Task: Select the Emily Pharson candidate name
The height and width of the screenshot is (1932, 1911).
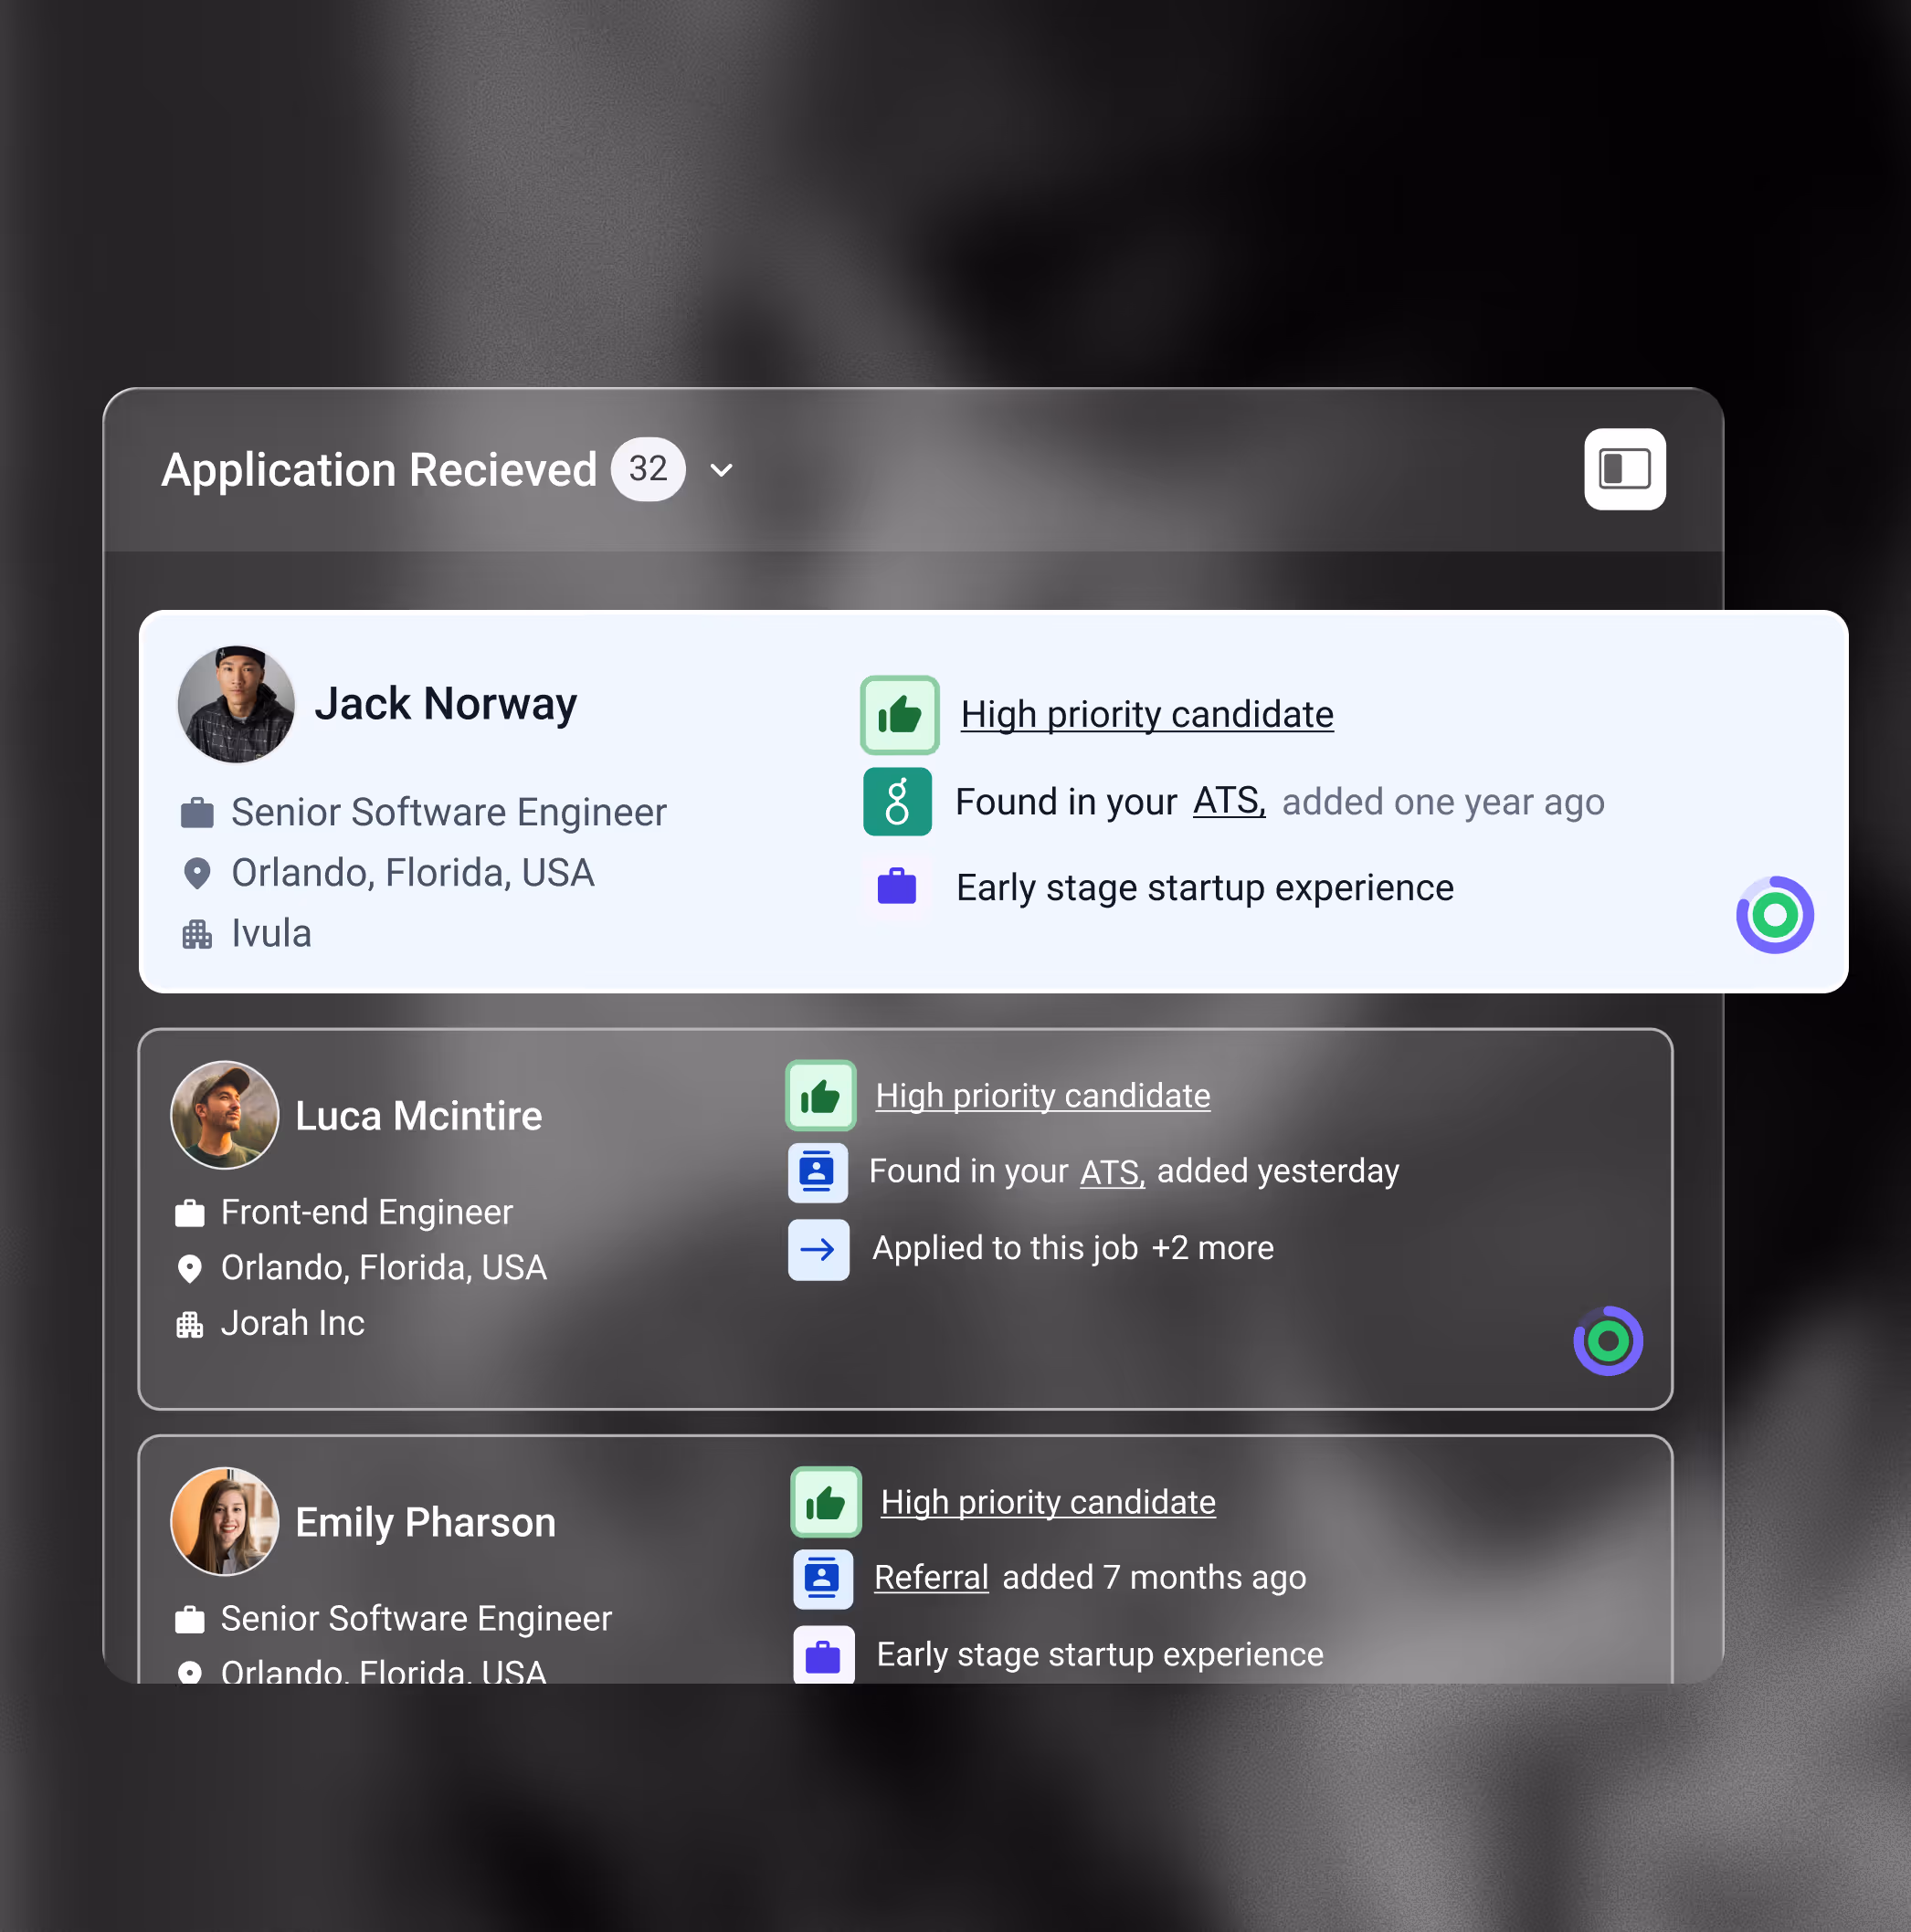Action: [x=425, y=1522]
